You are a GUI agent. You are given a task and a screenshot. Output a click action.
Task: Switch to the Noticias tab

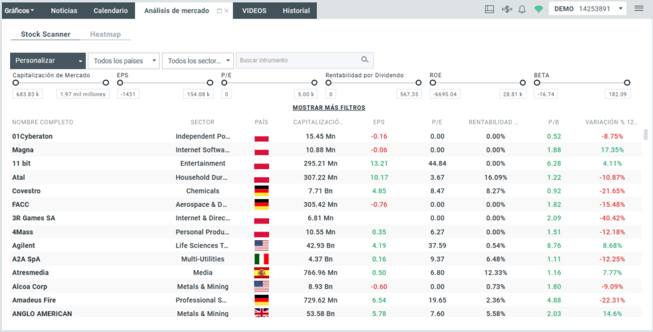(64, 10)
